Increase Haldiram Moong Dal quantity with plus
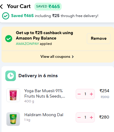 (x=91, y=117)
